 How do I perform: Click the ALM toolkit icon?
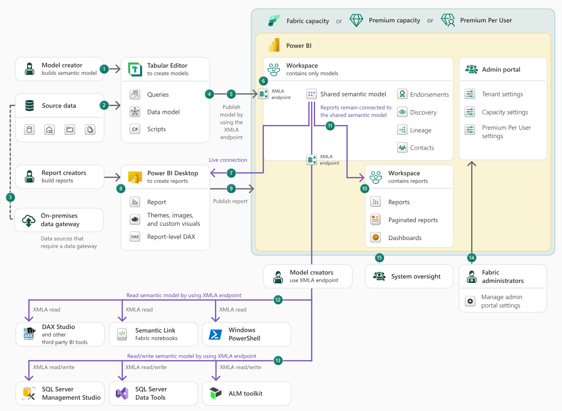point(215,393)
